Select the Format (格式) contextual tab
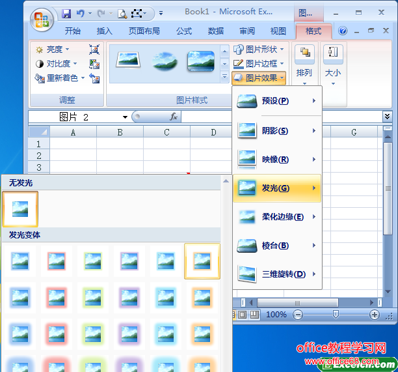 pyautogui.click(x=313, y=31)
